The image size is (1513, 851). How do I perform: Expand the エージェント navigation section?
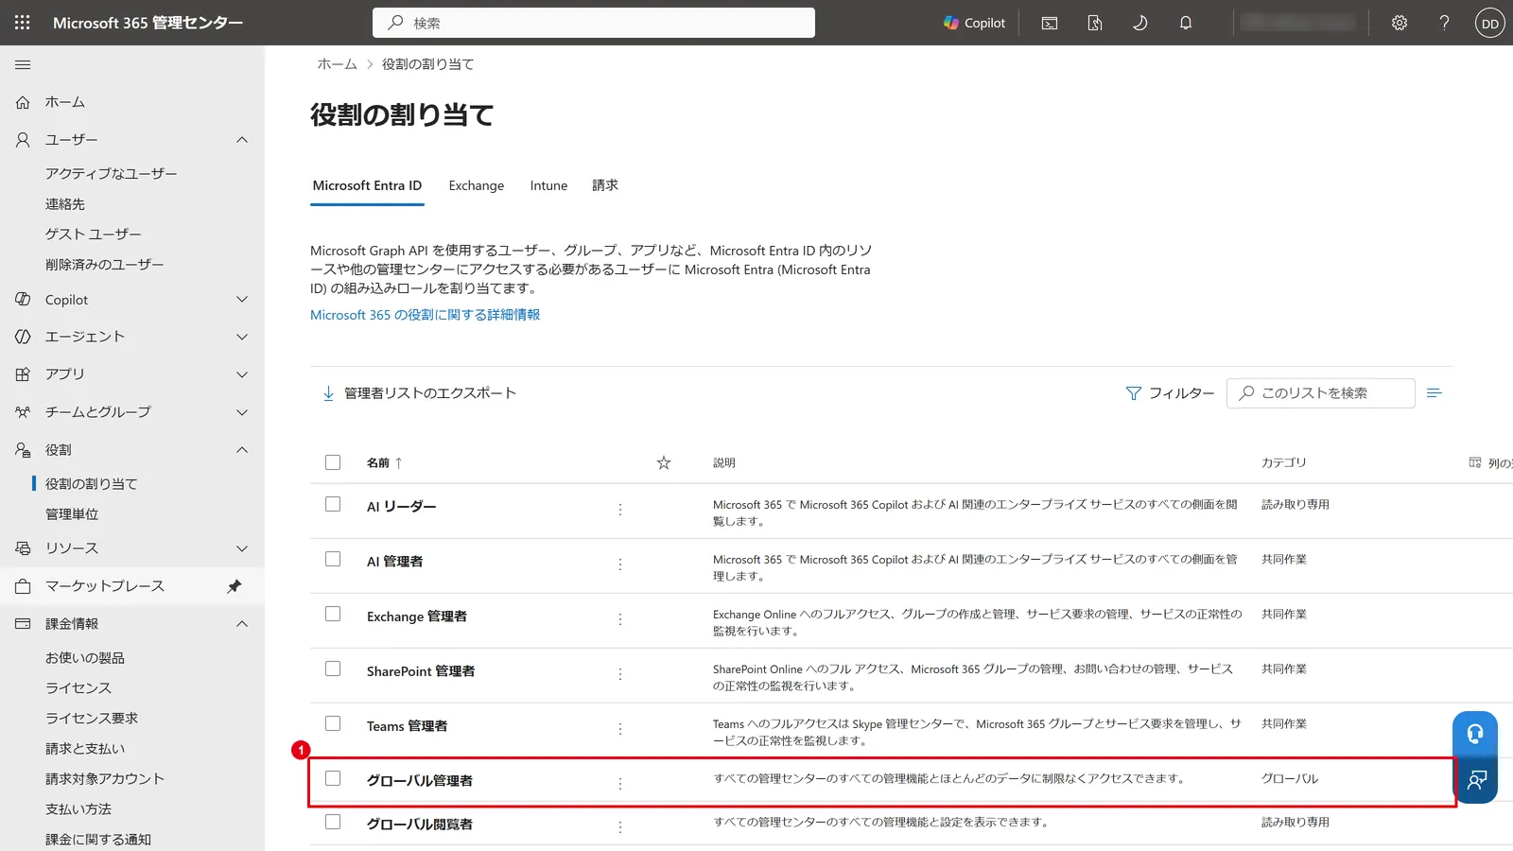pos(242,337)
